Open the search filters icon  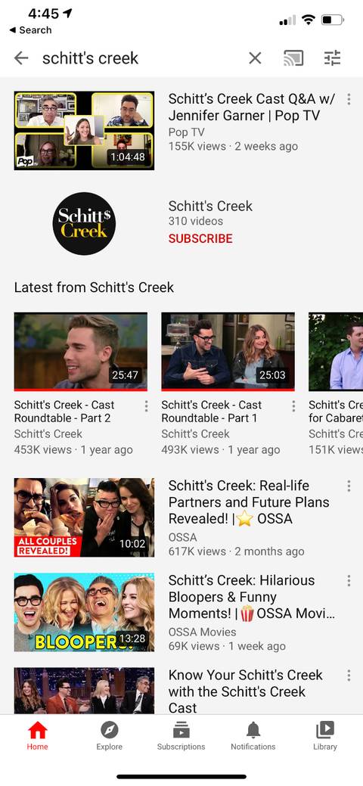coord(332,59)
